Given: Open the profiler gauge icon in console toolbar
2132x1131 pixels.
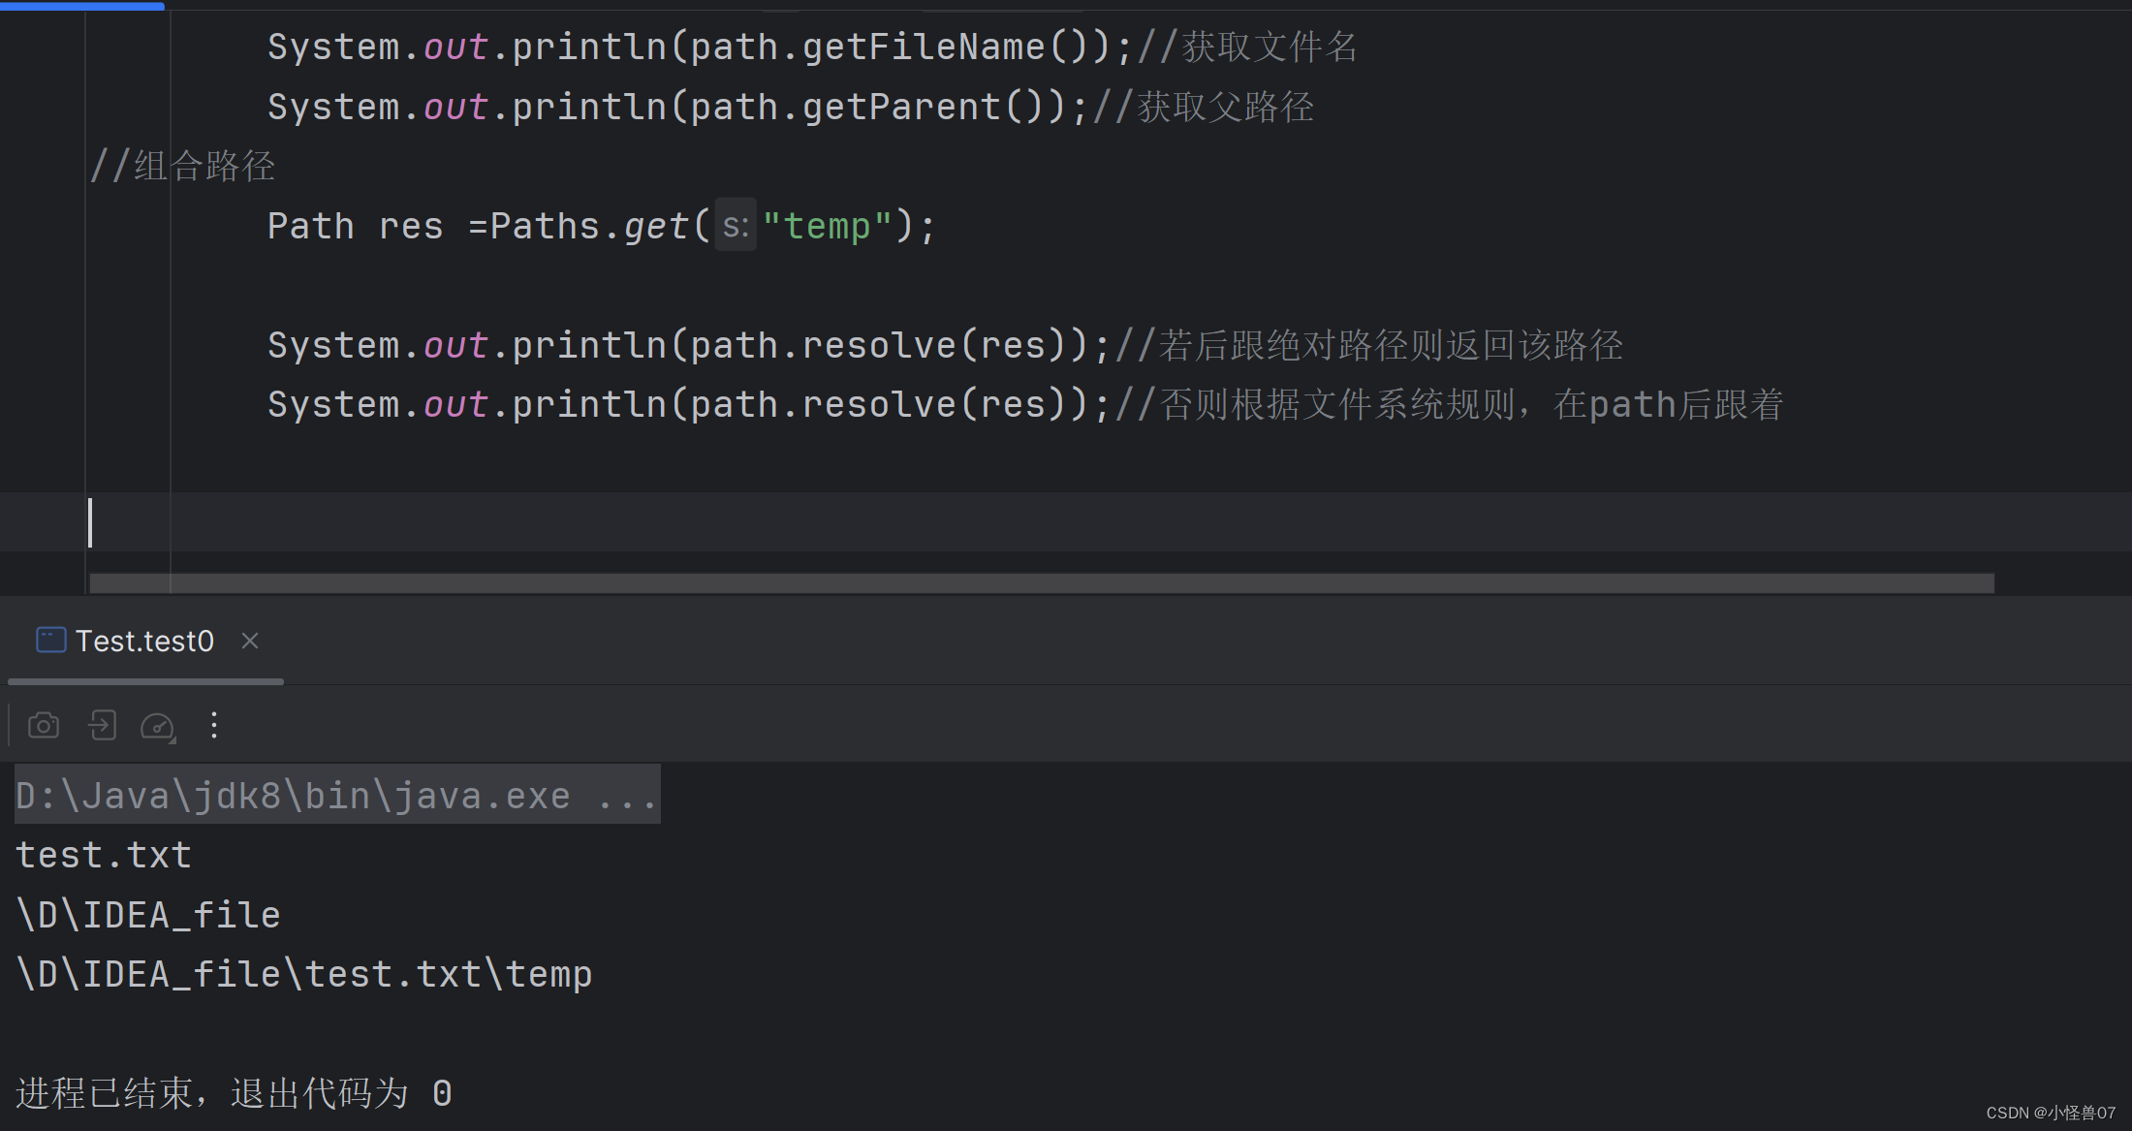Looking at the screenshot, I should pyautogui.click(x=157, y=724).
